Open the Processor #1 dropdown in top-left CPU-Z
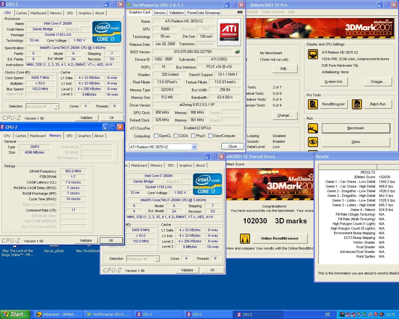 56,107
